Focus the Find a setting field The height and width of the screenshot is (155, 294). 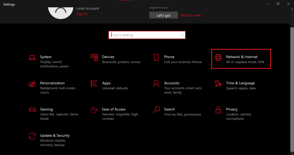(144, 35)
